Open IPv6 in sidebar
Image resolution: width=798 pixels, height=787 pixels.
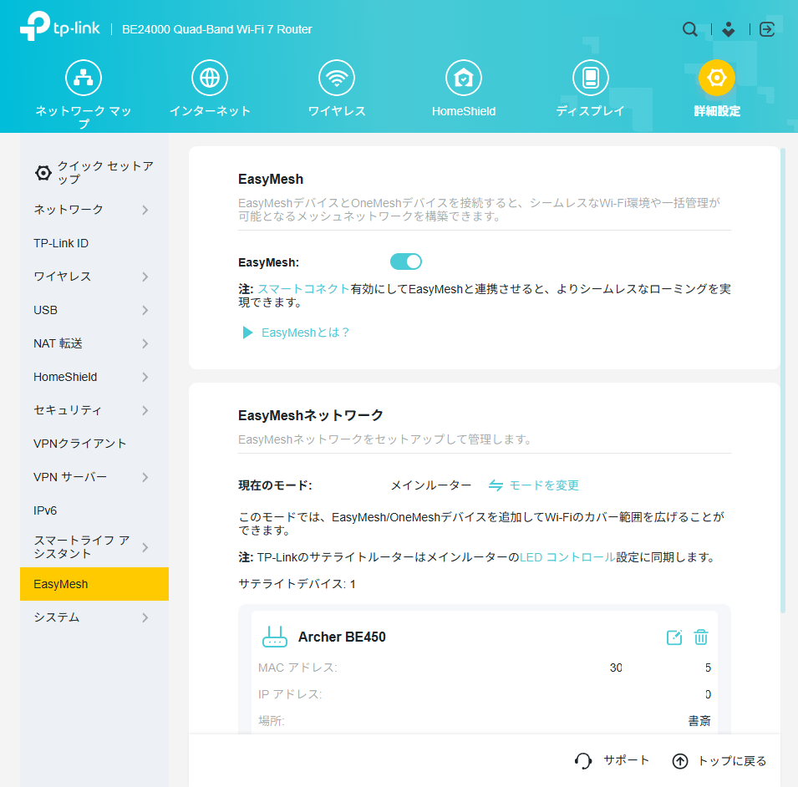point(45,510)
